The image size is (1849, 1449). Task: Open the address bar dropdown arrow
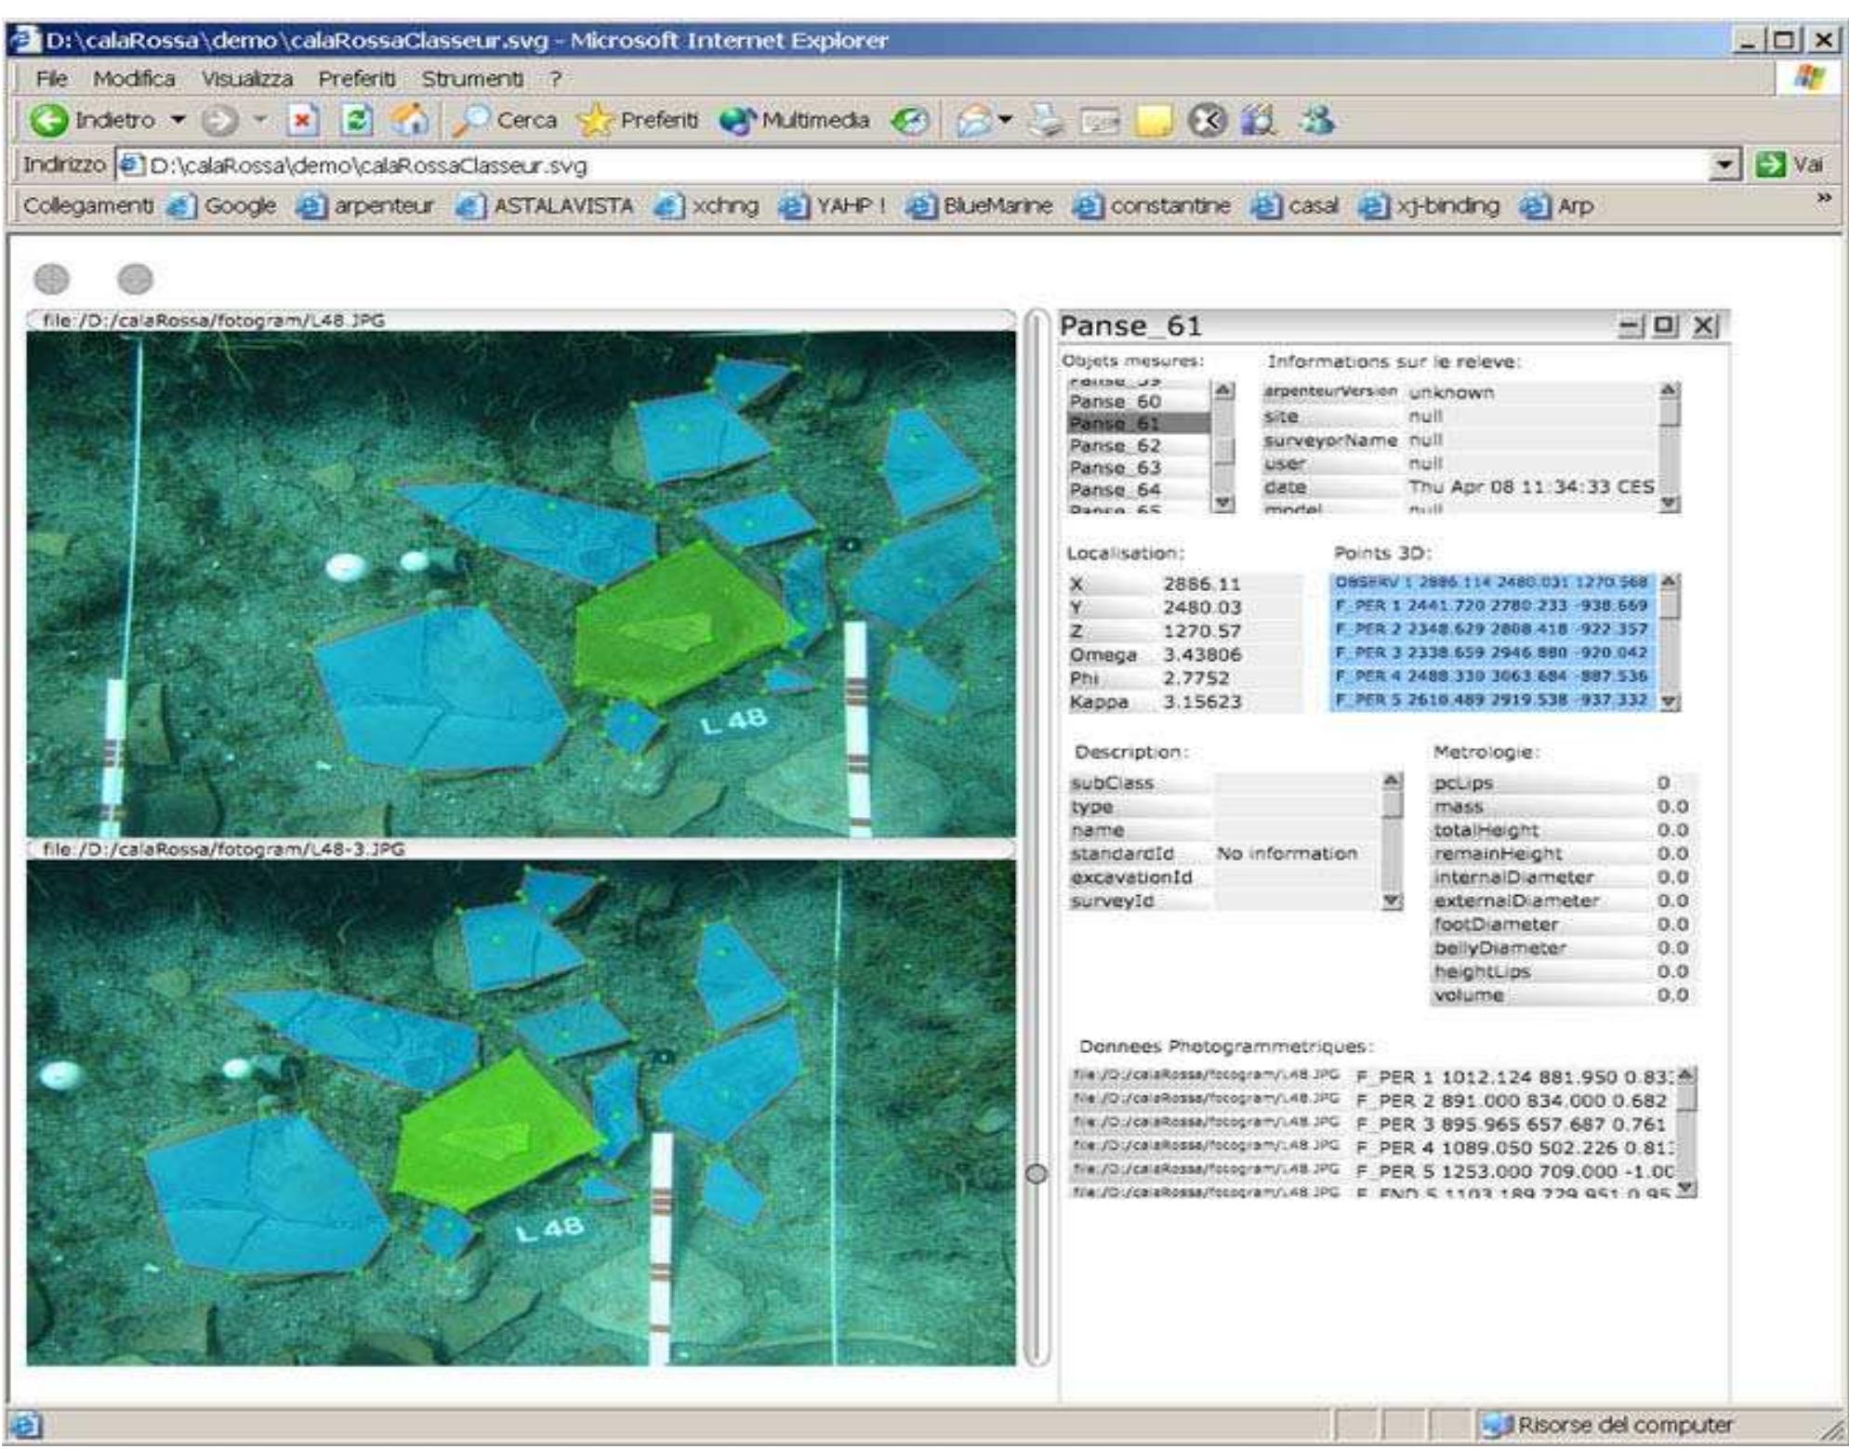click(x=1724, y=165)
